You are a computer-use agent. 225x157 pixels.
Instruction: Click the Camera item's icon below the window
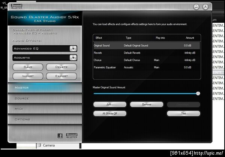click(39, 145)
